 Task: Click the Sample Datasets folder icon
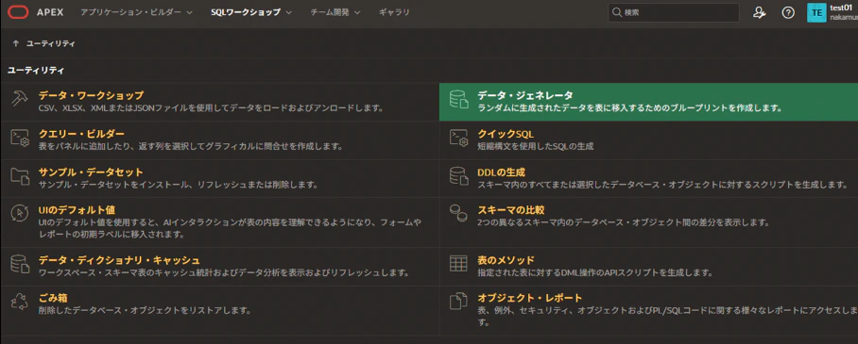click(20, 176)
